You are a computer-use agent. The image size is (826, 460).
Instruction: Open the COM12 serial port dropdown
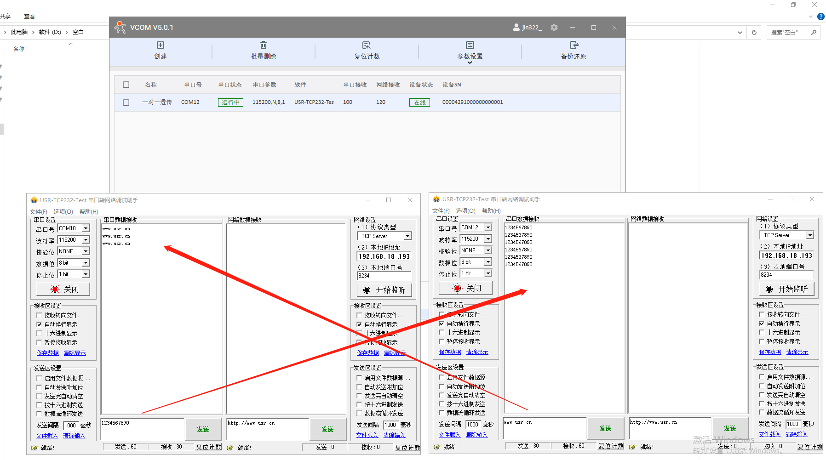tap(488, 227)
